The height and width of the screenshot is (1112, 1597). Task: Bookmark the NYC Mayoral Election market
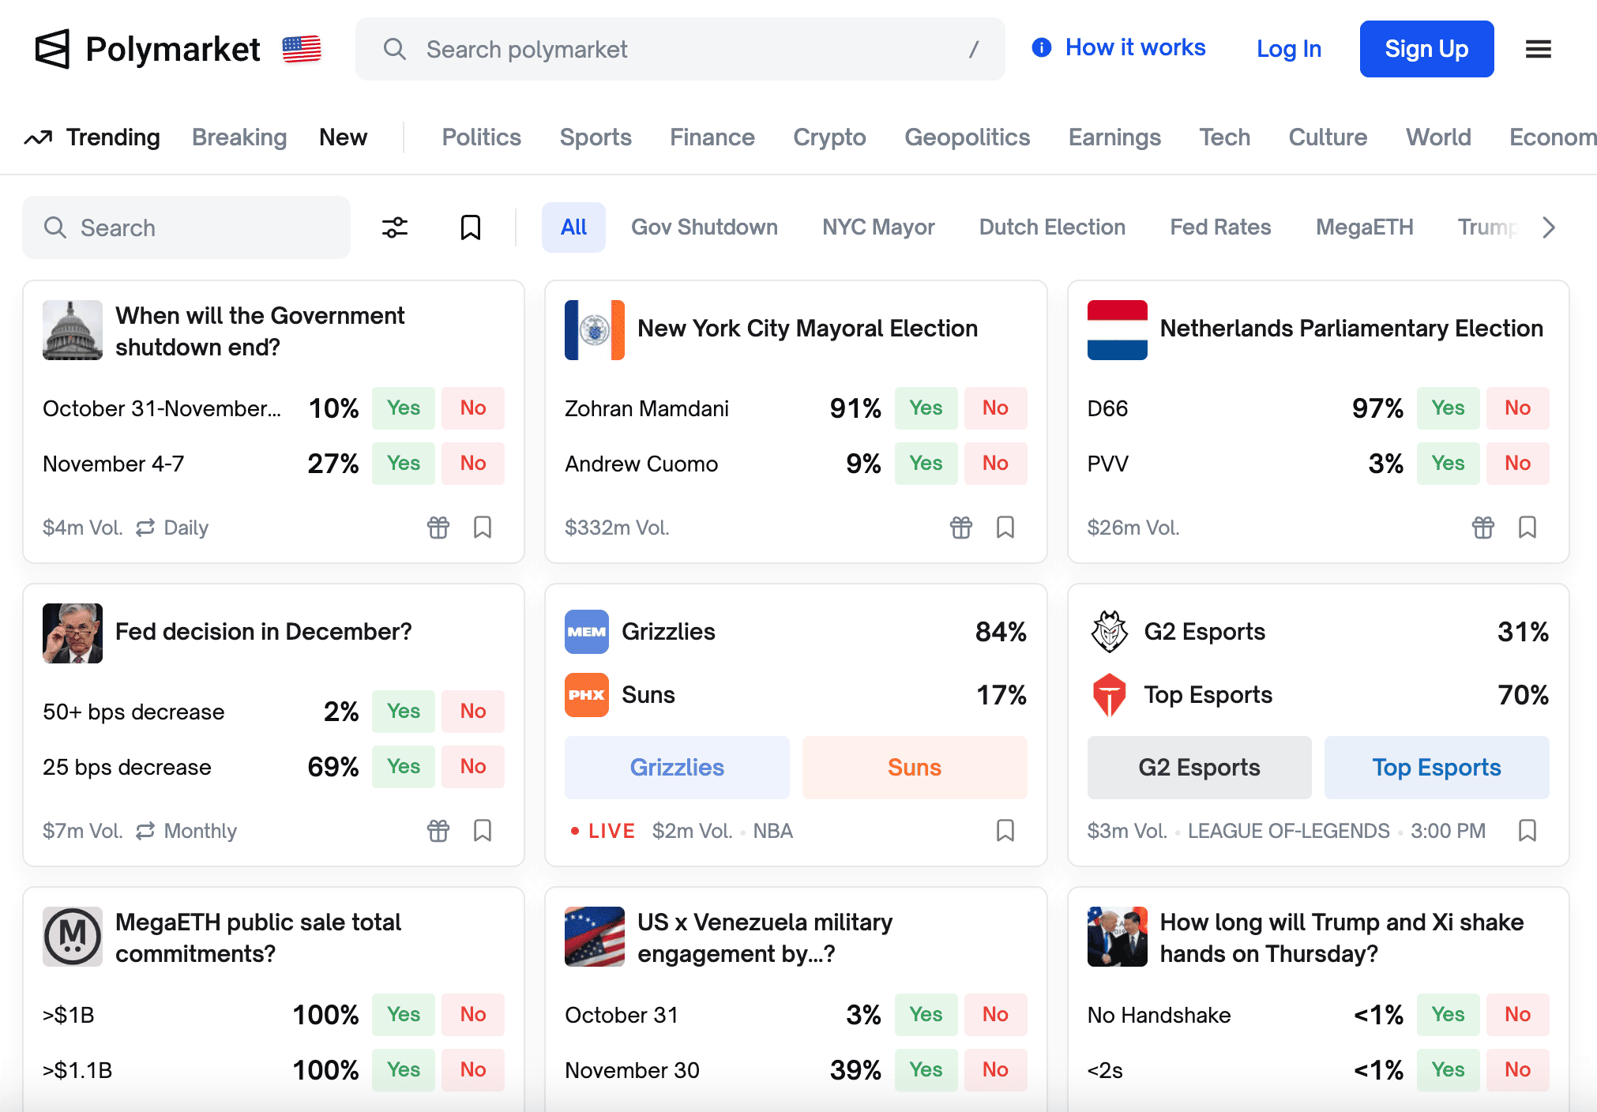1005,528
